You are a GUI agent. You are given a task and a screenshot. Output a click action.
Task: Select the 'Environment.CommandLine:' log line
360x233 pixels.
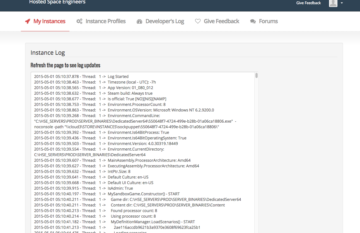point(97,116)
